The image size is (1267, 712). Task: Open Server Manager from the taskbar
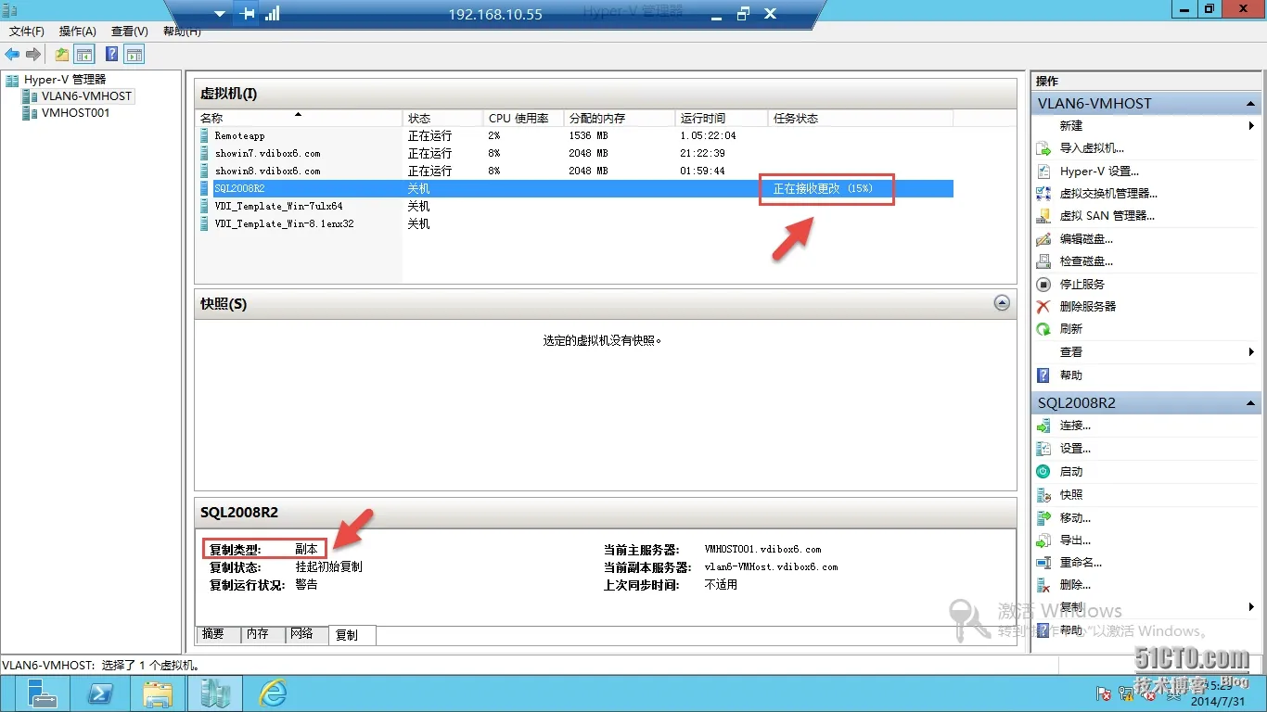pyautogui.click(x=42, y=693)
